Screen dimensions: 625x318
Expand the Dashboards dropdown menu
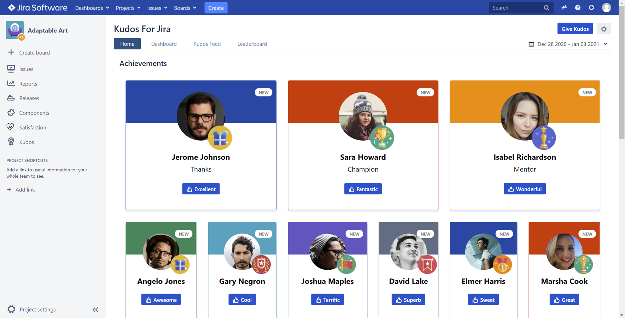(x=92, y=8)
